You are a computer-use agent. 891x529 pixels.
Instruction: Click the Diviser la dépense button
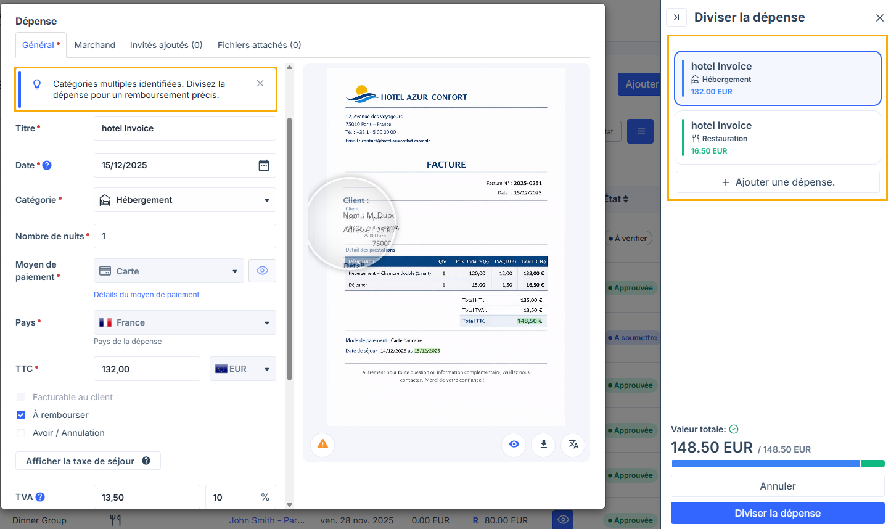click(777, 512)
